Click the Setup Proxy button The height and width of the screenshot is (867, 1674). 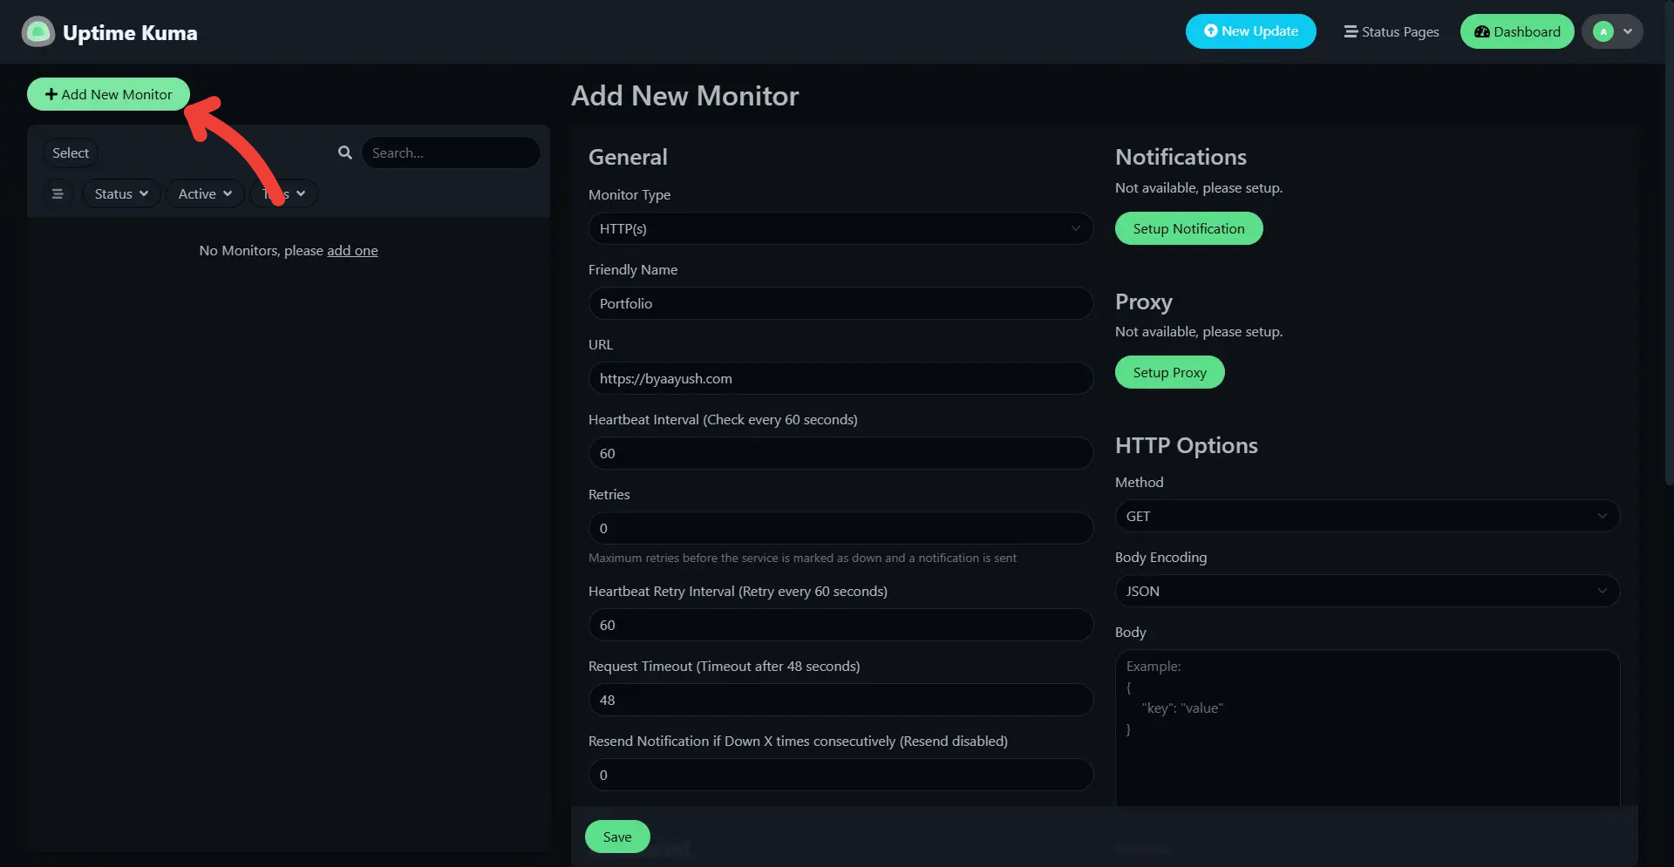[x=1169, y=372]
